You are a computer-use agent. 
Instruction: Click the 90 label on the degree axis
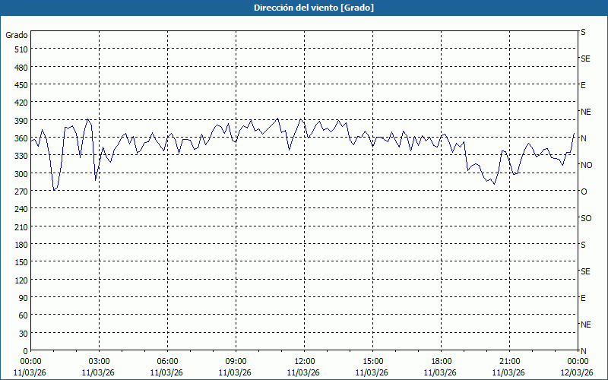coord(22,297)
